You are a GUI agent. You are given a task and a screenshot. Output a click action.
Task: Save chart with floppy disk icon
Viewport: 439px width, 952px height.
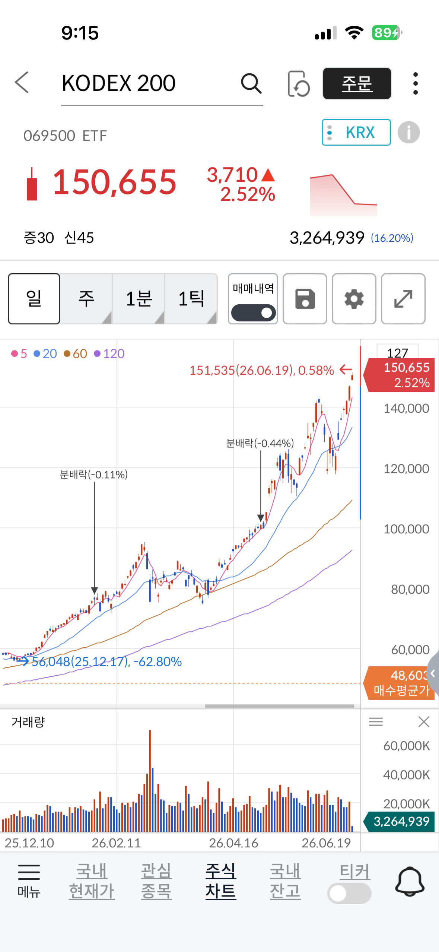click(x=305, y=299)
